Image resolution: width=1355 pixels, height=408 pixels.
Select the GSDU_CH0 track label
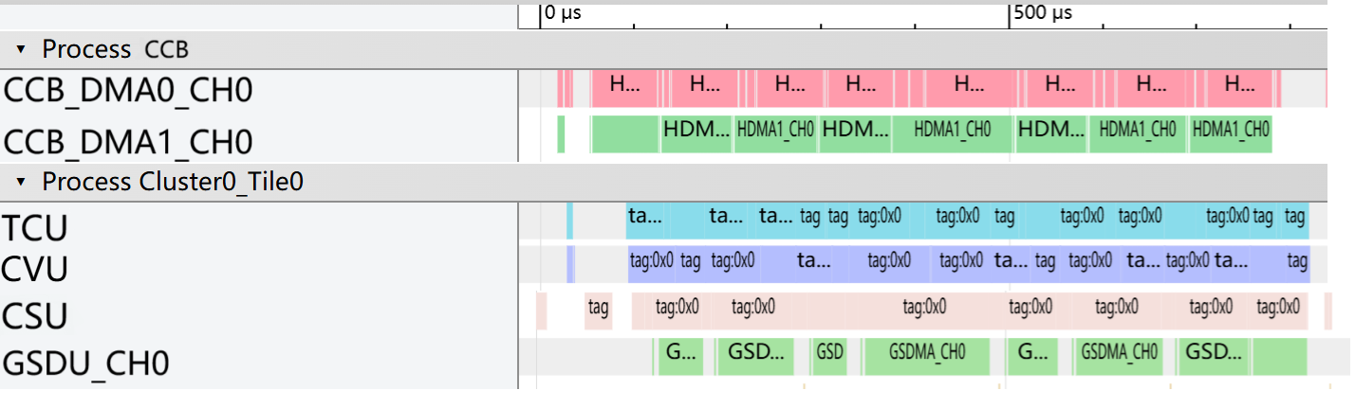click(x=86, y=363)
